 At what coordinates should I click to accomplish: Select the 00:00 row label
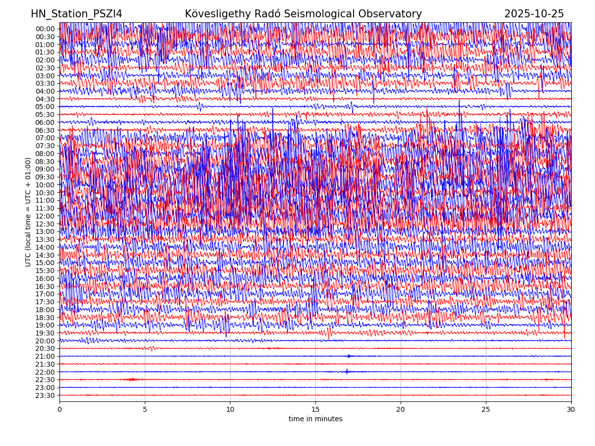click(45, 29)
